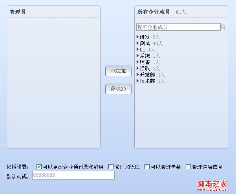
Task: Expand the UI department node arrow
Action: 138,49
